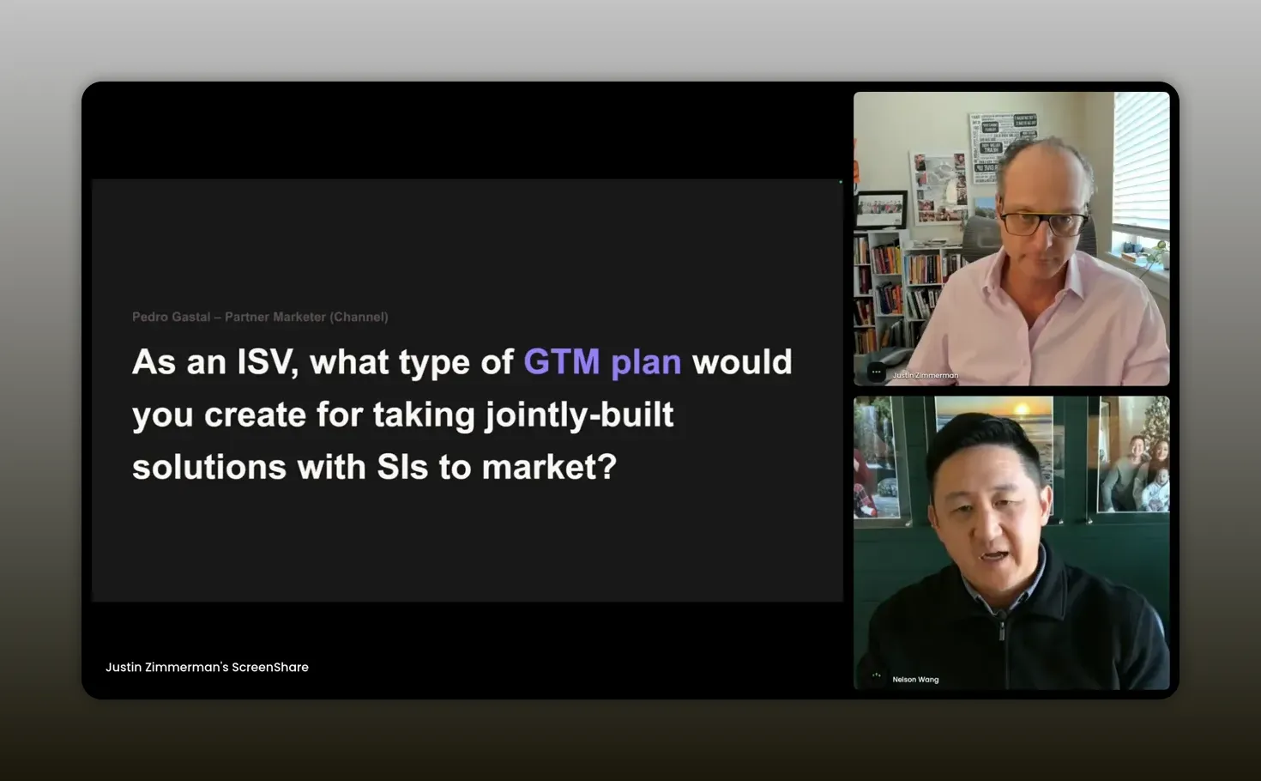Click the ellipsis icon on the bottom video tile

click(x=876, y=675)
